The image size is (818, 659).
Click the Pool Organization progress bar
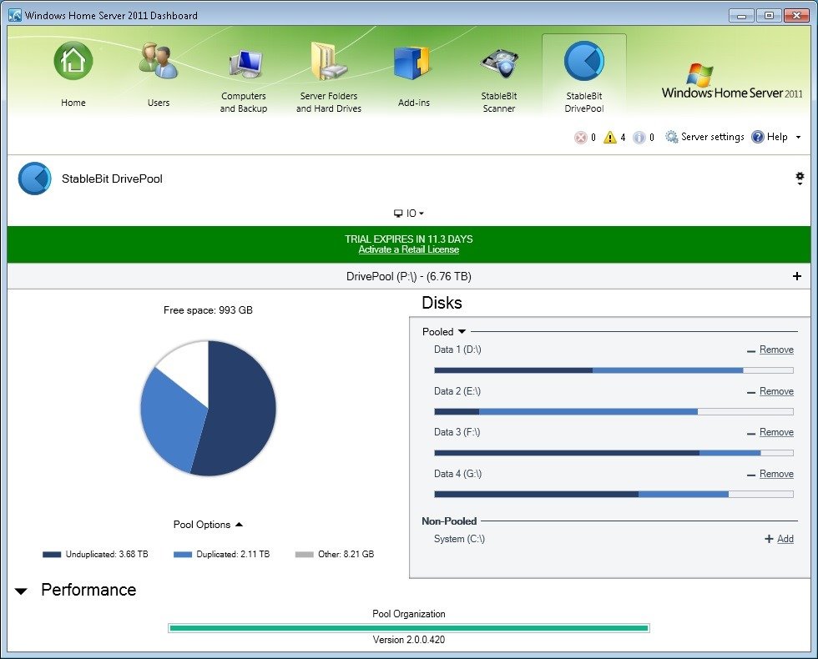pos(408,627)
